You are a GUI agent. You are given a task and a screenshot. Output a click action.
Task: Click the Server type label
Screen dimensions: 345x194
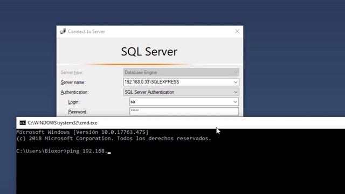[x=72, y=72]
